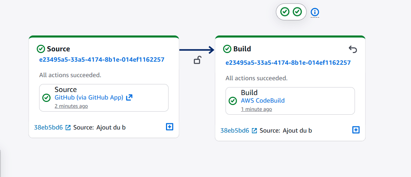Click the success check icon beside Source stage title
This screenshot has height=177, width=411.
tap(41, 49)
